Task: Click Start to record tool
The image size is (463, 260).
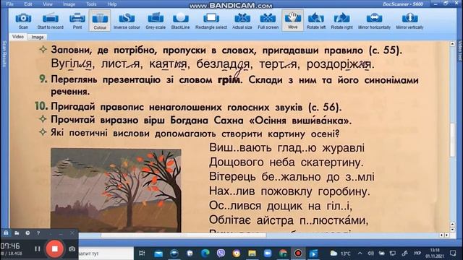Action: coord(50,21)
